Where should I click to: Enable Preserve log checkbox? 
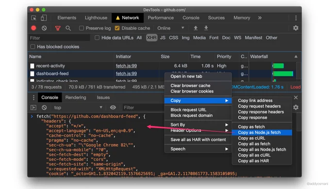(x=81, y=28)
